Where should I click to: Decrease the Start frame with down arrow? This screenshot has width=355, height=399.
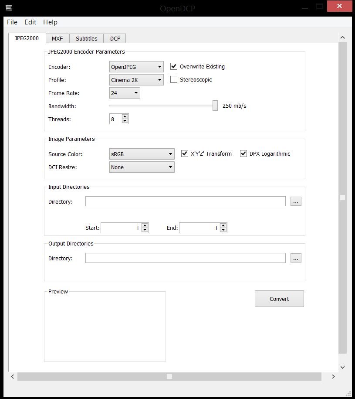(145, 230)
